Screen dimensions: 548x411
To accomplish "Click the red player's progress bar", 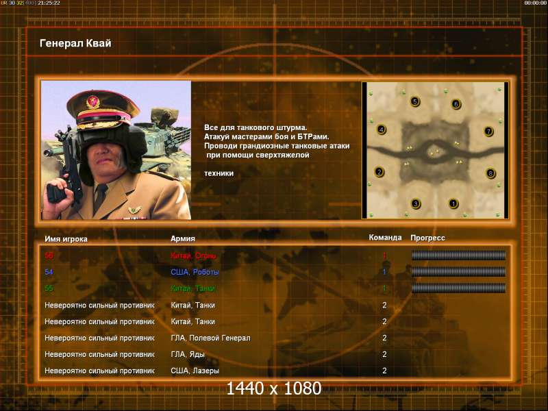I will tap(458, 255).
